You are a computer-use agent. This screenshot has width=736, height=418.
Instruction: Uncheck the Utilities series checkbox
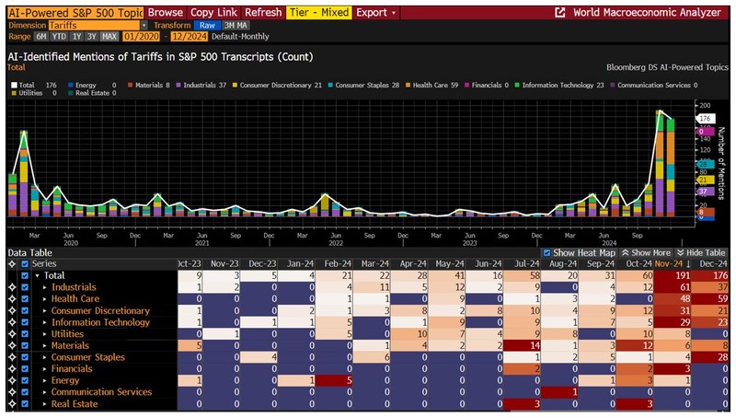(x=25, y=333)
